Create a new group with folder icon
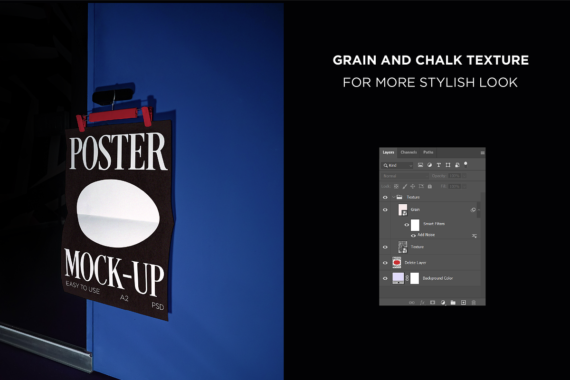Viewport: 570px width, 380px height. 453,302
